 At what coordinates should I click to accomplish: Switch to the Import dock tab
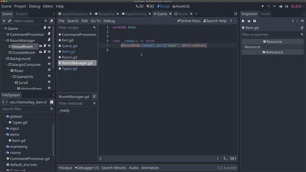[22, 14]
